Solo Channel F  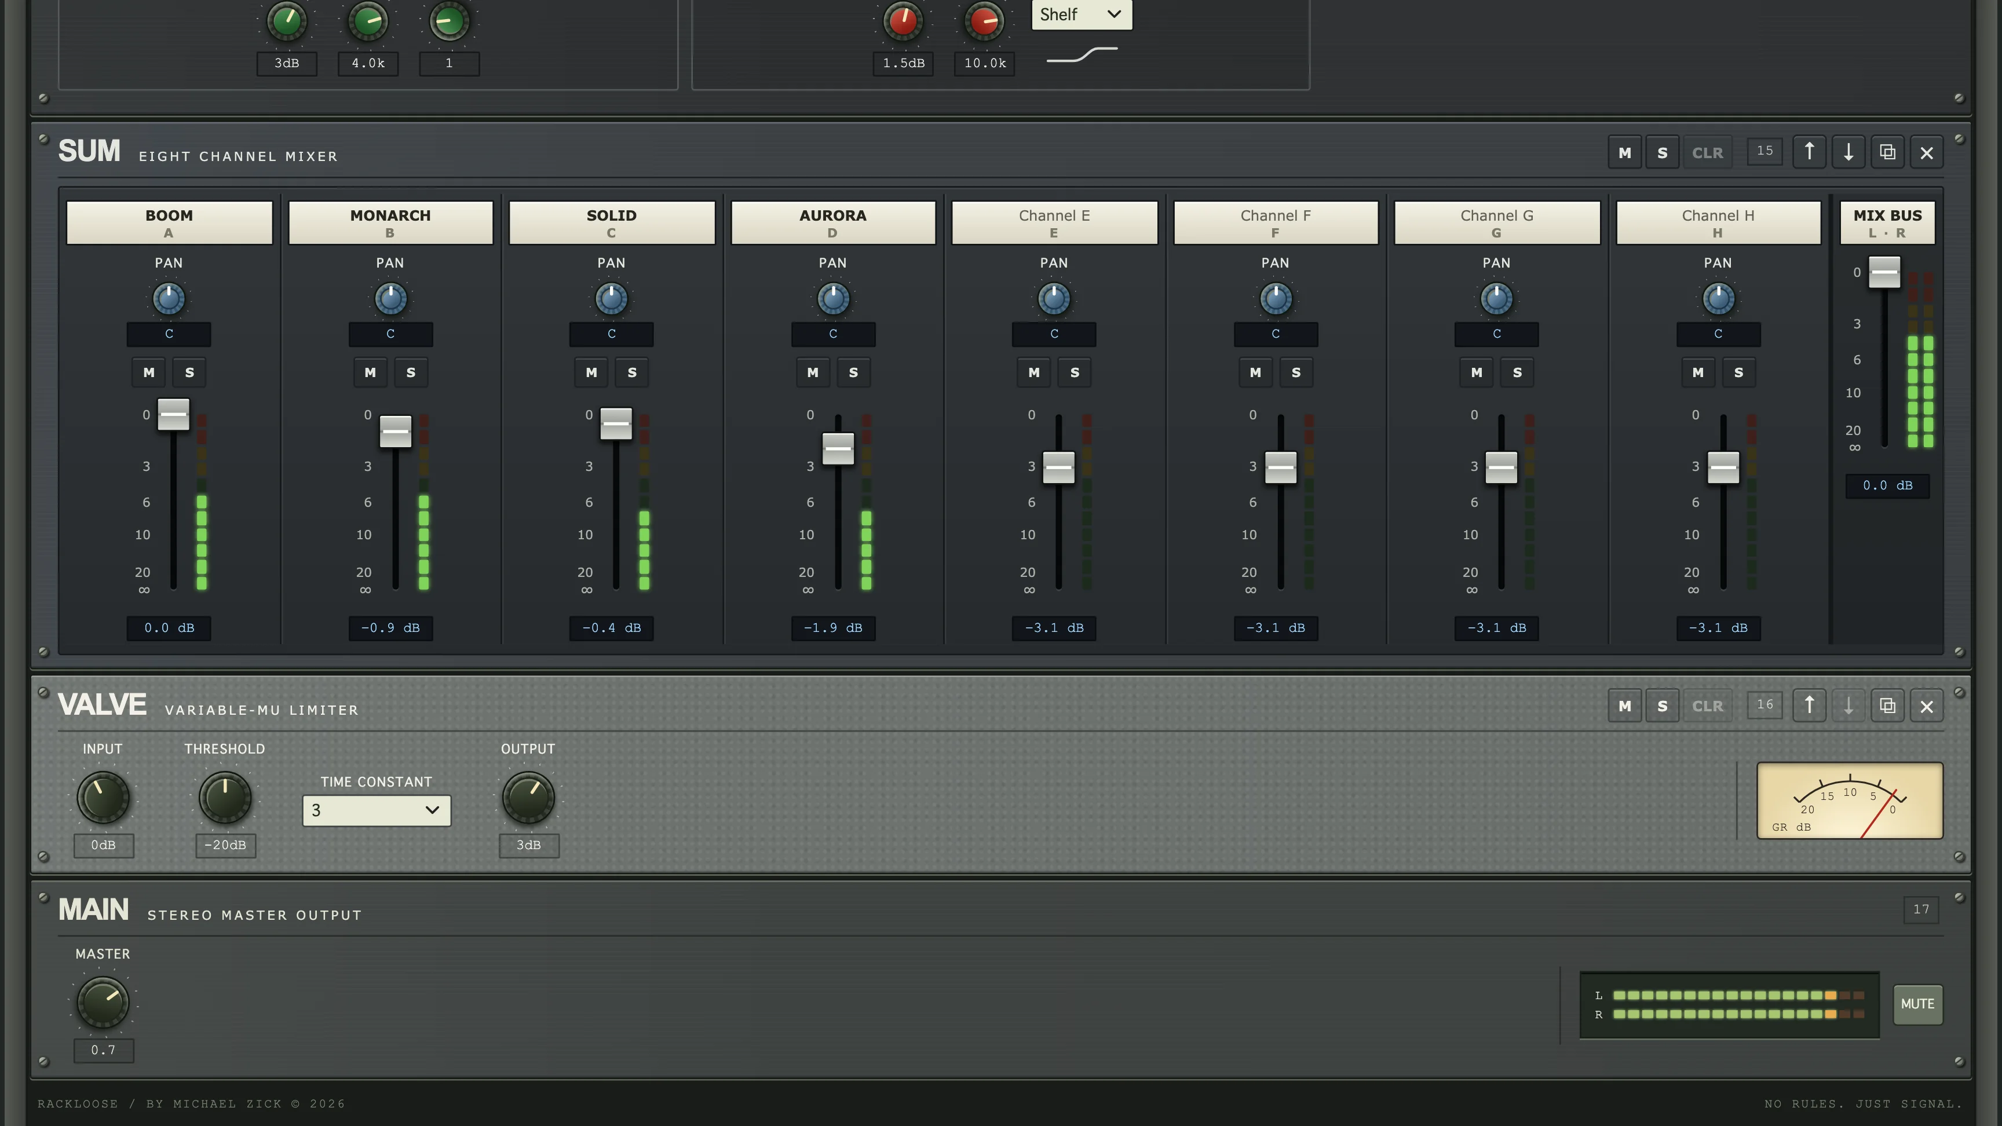(1295, 372)
